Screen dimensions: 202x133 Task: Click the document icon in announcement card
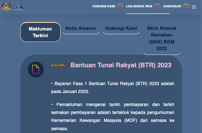(36, 69)
